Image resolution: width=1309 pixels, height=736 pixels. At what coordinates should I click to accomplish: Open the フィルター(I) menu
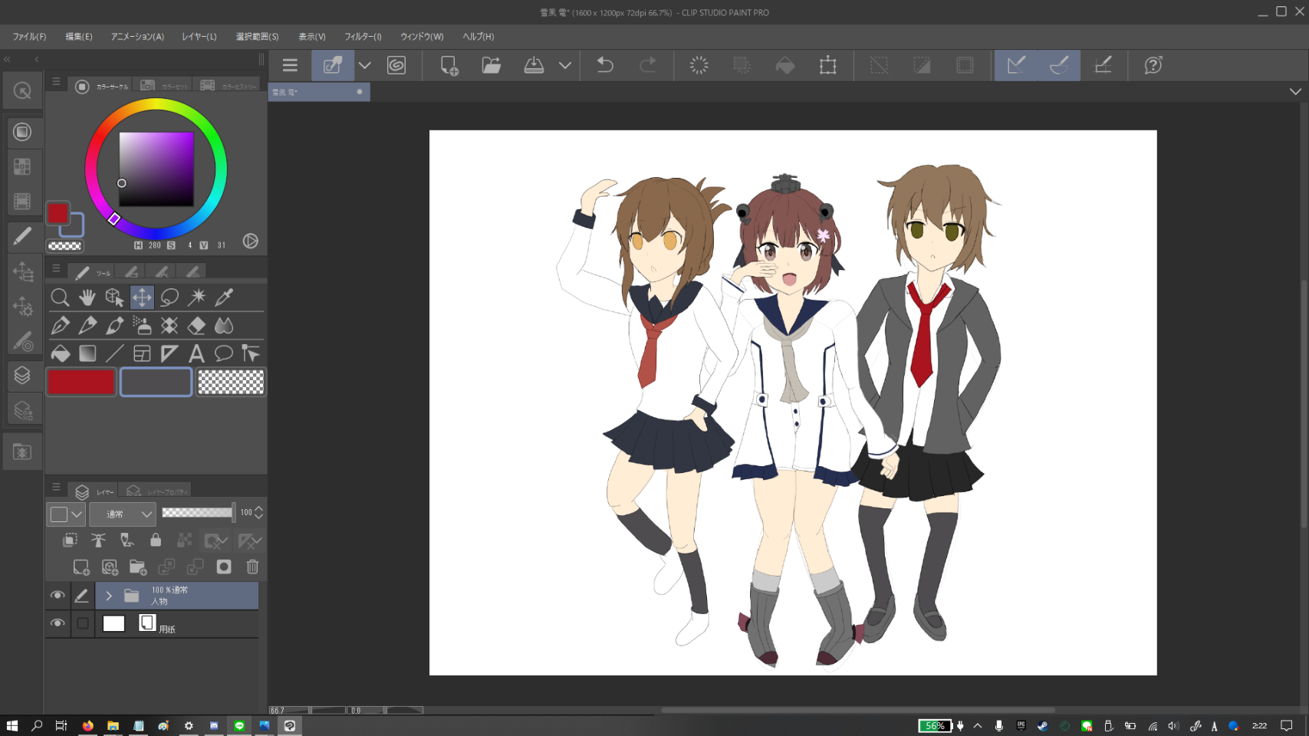coord(363,37)
